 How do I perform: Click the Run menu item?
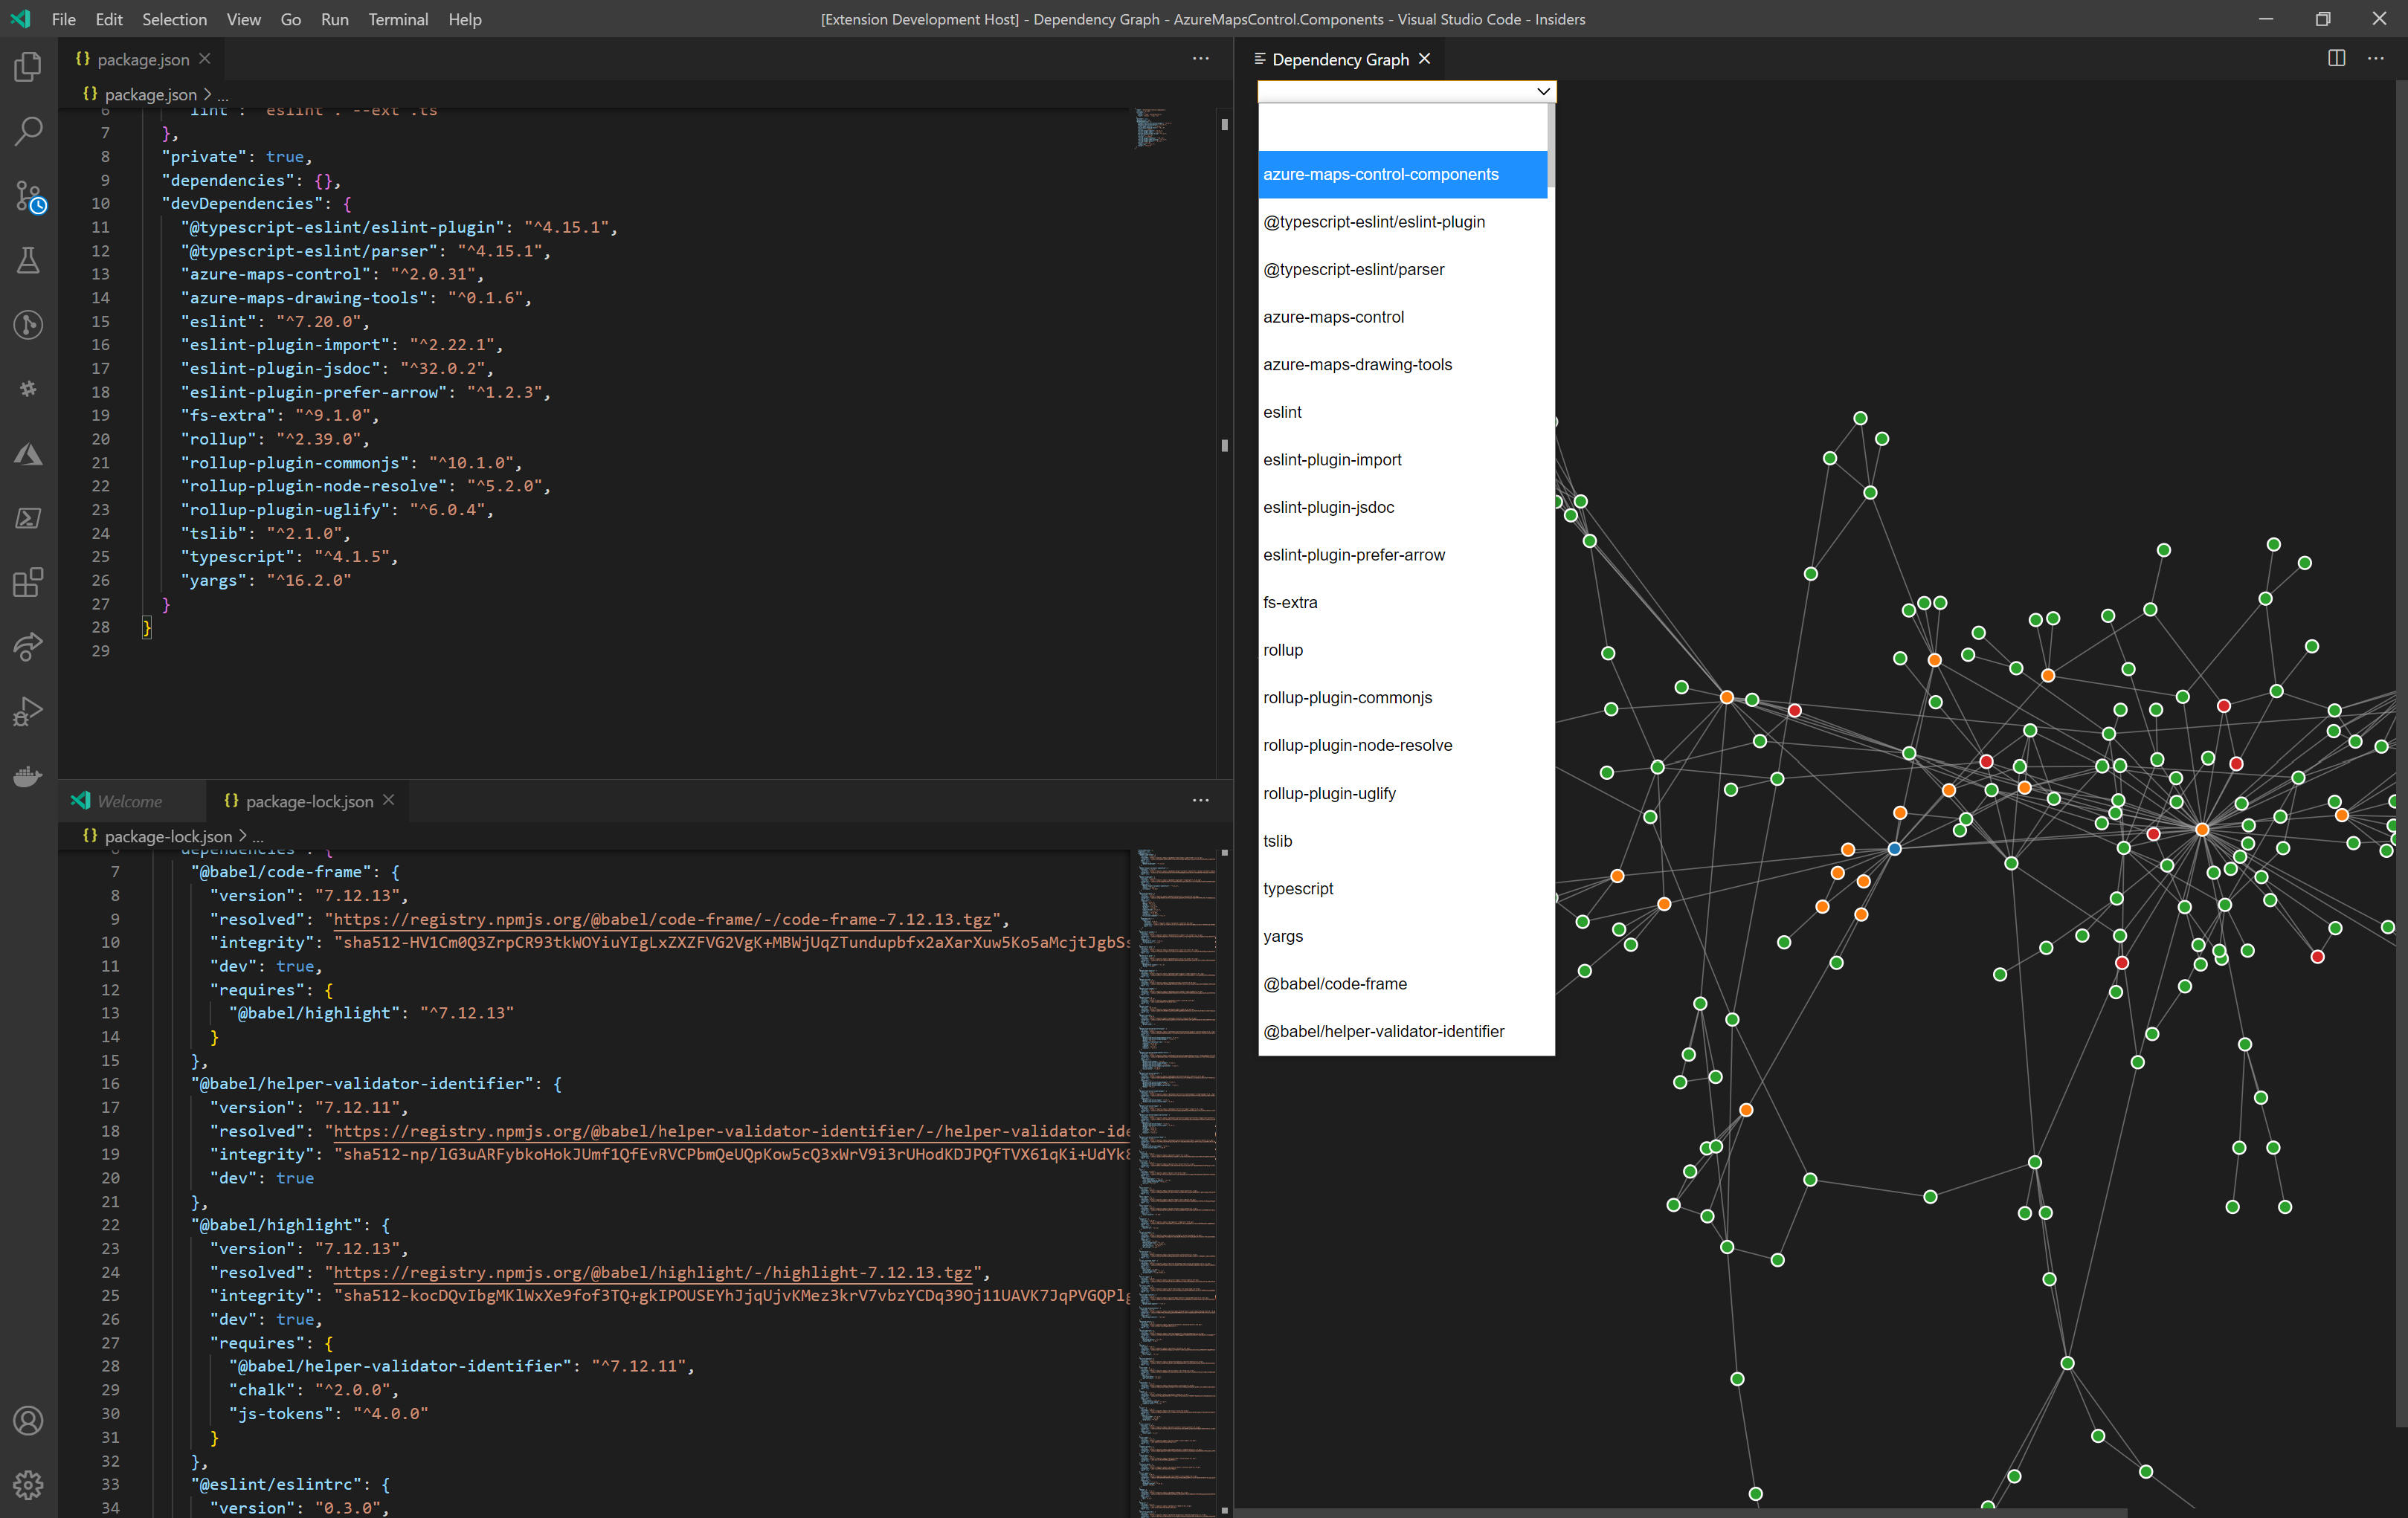click(334, 19)
